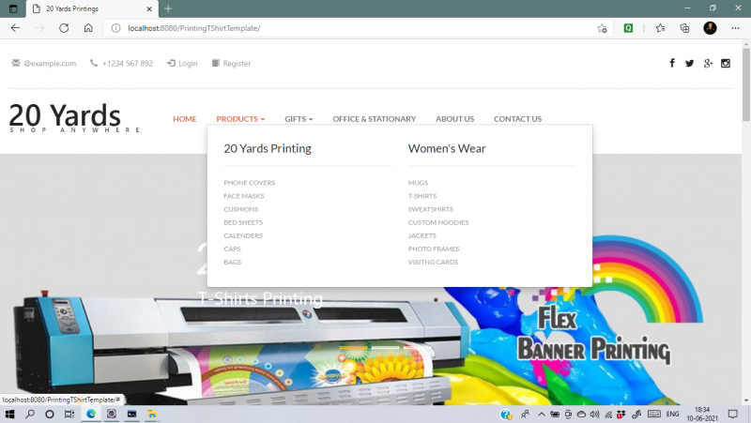Select Bags from dropdown
The image size is (751, 423).
click(x=232, y=262)
